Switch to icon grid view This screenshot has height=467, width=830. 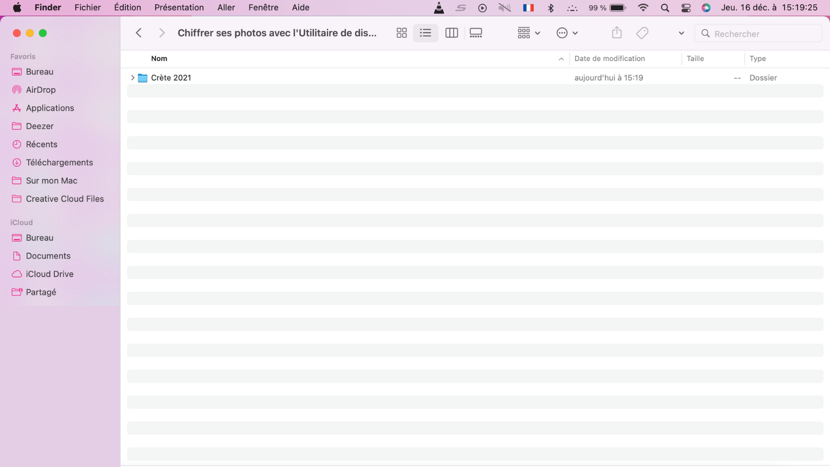tap(401, 33)
